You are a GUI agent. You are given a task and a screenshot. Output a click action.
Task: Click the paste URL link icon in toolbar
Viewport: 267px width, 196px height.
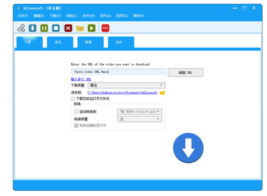click(21, 28)
